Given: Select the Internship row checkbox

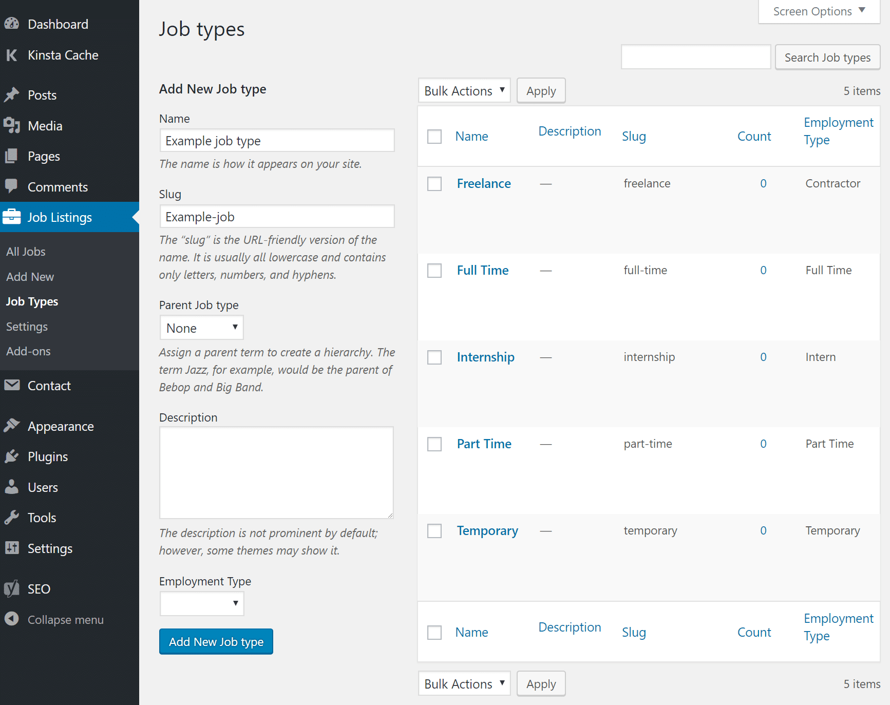Looking at the screenshot, I should coord(434,357).
